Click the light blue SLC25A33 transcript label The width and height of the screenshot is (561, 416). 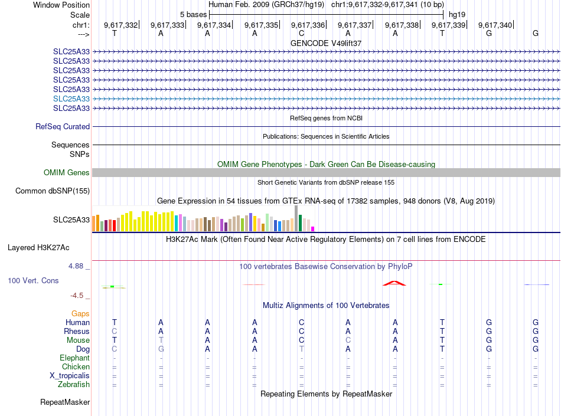tap(71, 99)
